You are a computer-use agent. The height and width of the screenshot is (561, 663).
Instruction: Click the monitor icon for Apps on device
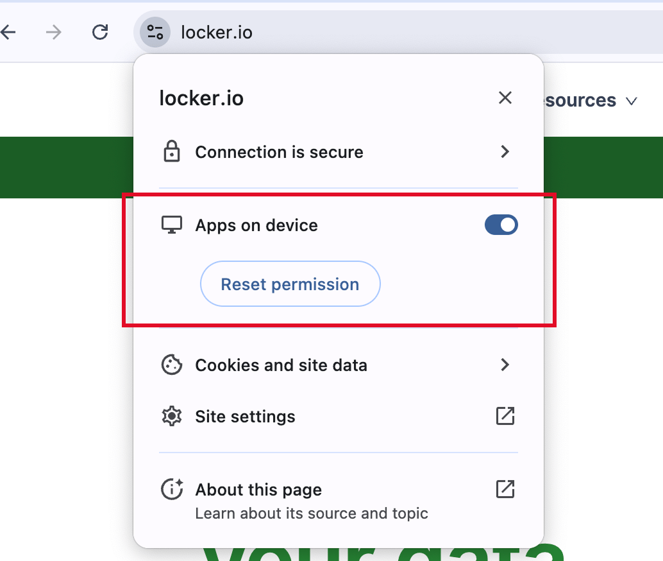click(172, 225)
